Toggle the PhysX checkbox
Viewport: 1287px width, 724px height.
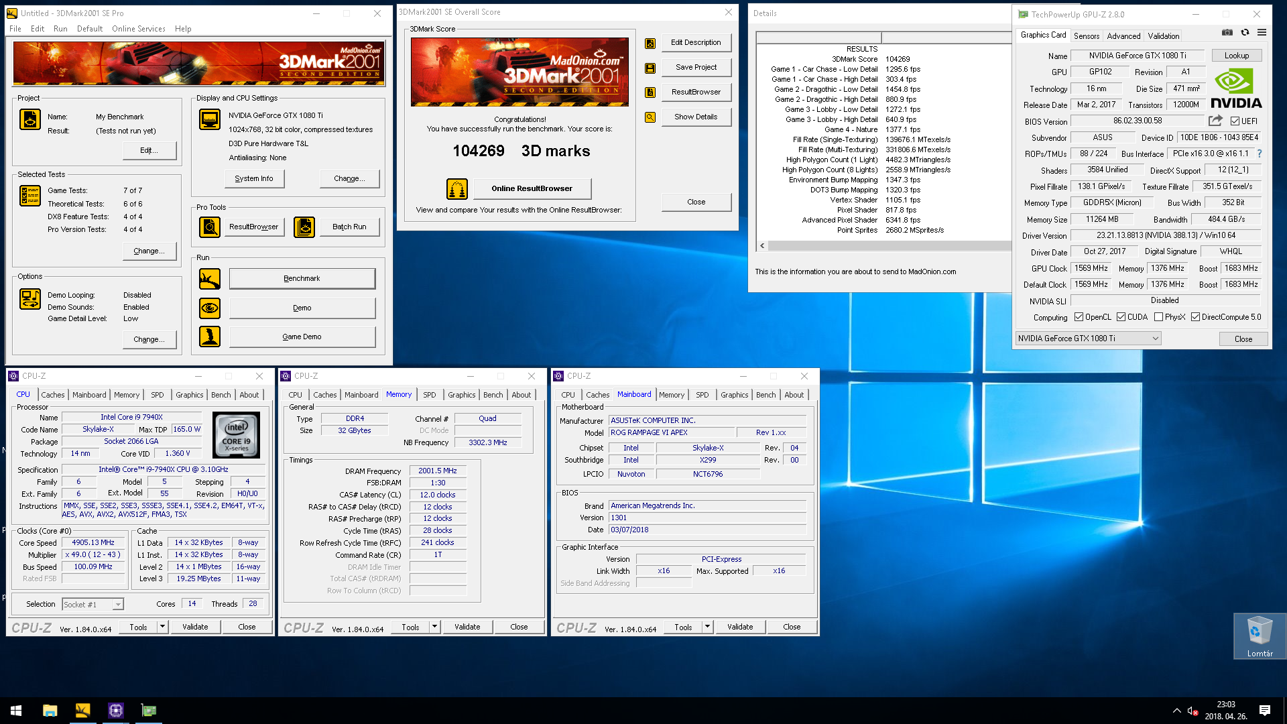1158,317
